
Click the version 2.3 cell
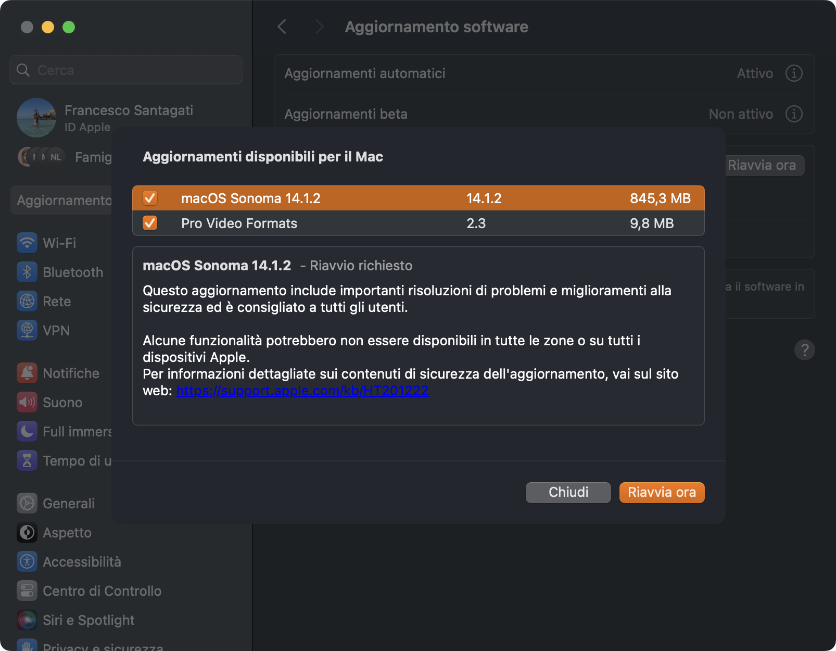(x=476, y=223)
